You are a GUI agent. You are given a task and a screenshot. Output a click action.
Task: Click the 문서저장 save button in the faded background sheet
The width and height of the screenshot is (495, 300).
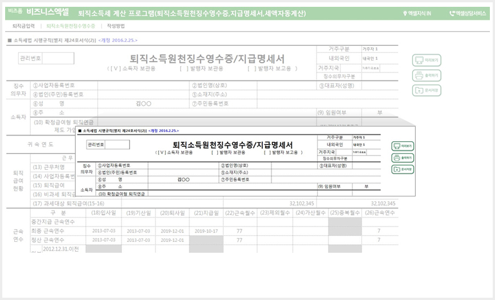(427, 91)
